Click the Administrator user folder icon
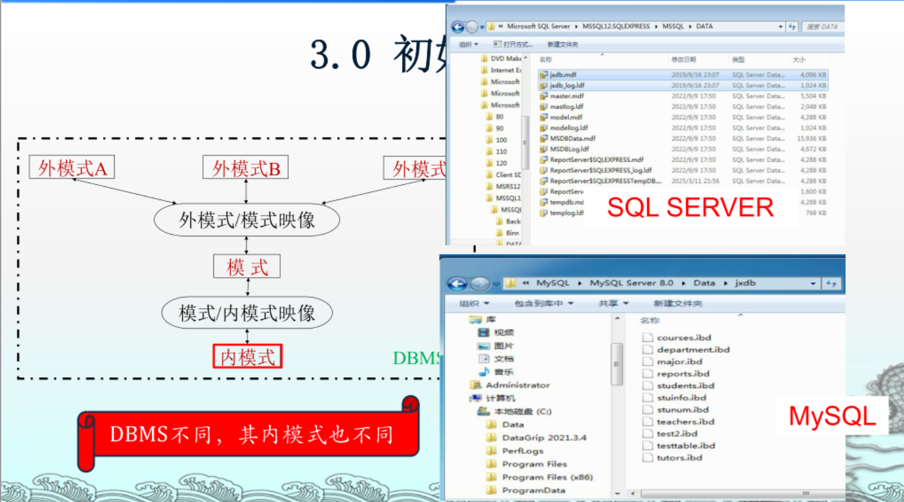This screenshot has height=502, width=904. pyautogui.click(x=476, y=385)
